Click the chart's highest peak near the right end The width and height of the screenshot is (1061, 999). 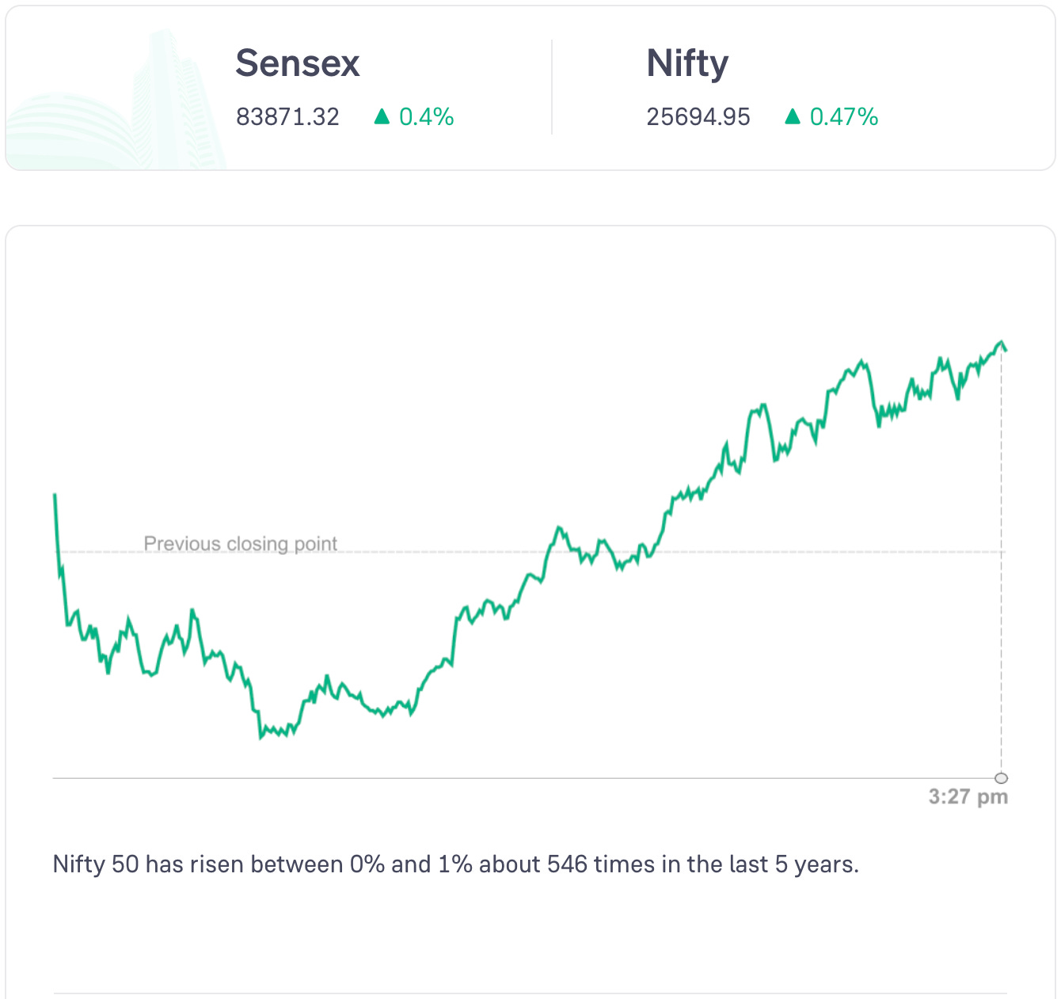(1001, 342)
